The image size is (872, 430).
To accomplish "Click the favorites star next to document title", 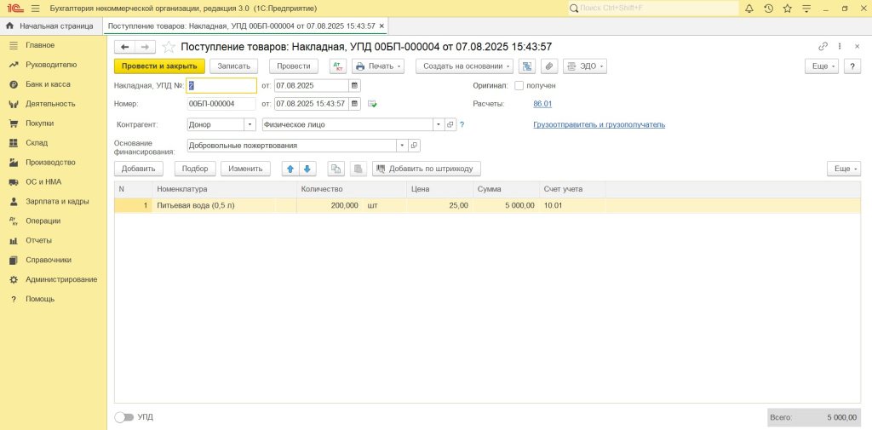I will pyautogui.click(x=169, y=47).
